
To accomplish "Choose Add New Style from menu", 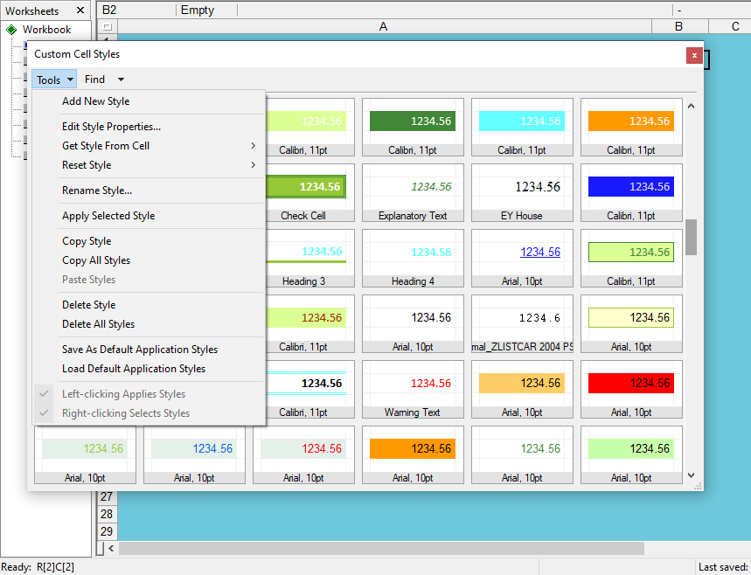I will click(x=95, y=101).
